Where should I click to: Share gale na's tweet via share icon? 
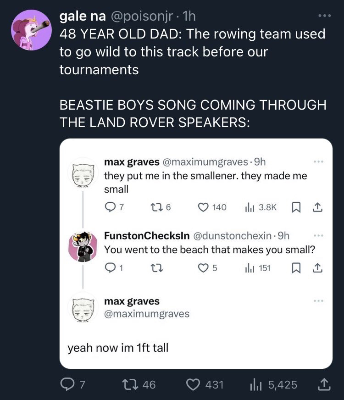point(324,384)
